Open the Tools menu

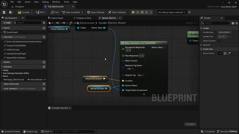[x=66, y=2]
